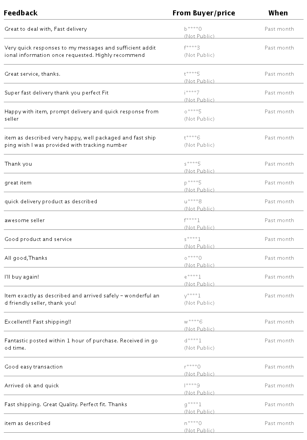Image resolution: width=307 pixels, height=440 pixels.
Task: Select buyer w****6 link
Action: point(193,322)
